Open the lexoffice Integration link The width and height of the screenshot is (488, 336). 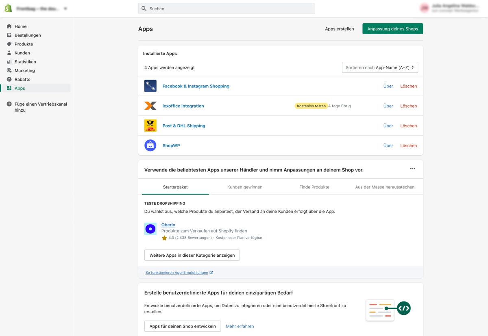(183, 106)
